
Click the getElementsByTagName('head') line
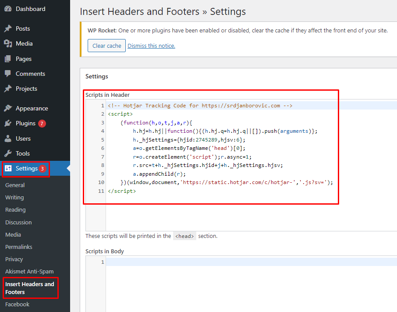pyautogui.click(x=189, y=148)
